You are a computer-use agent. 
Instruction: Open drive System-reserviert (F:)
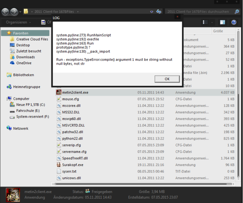click(x=33, y=116)
